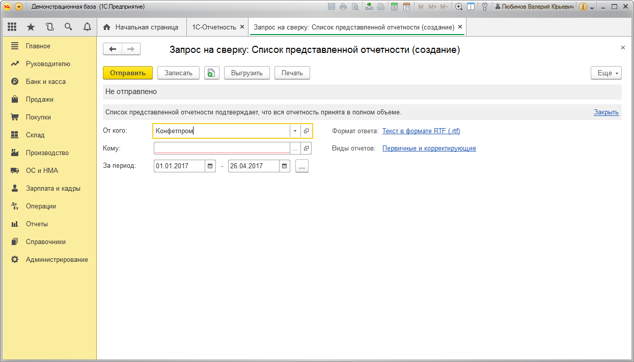Open Производство section

pyautogui.click(x=48, y=153)
